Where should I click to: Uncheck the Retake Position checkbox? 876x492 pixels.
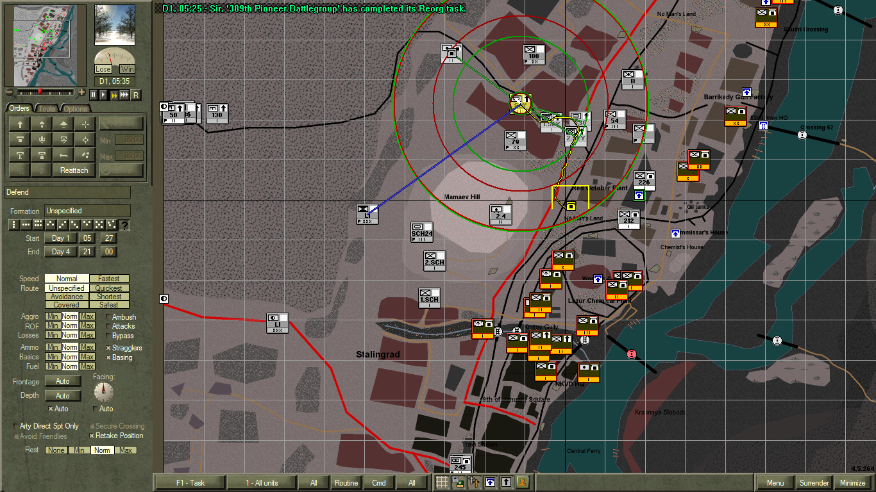coord(92,436)
